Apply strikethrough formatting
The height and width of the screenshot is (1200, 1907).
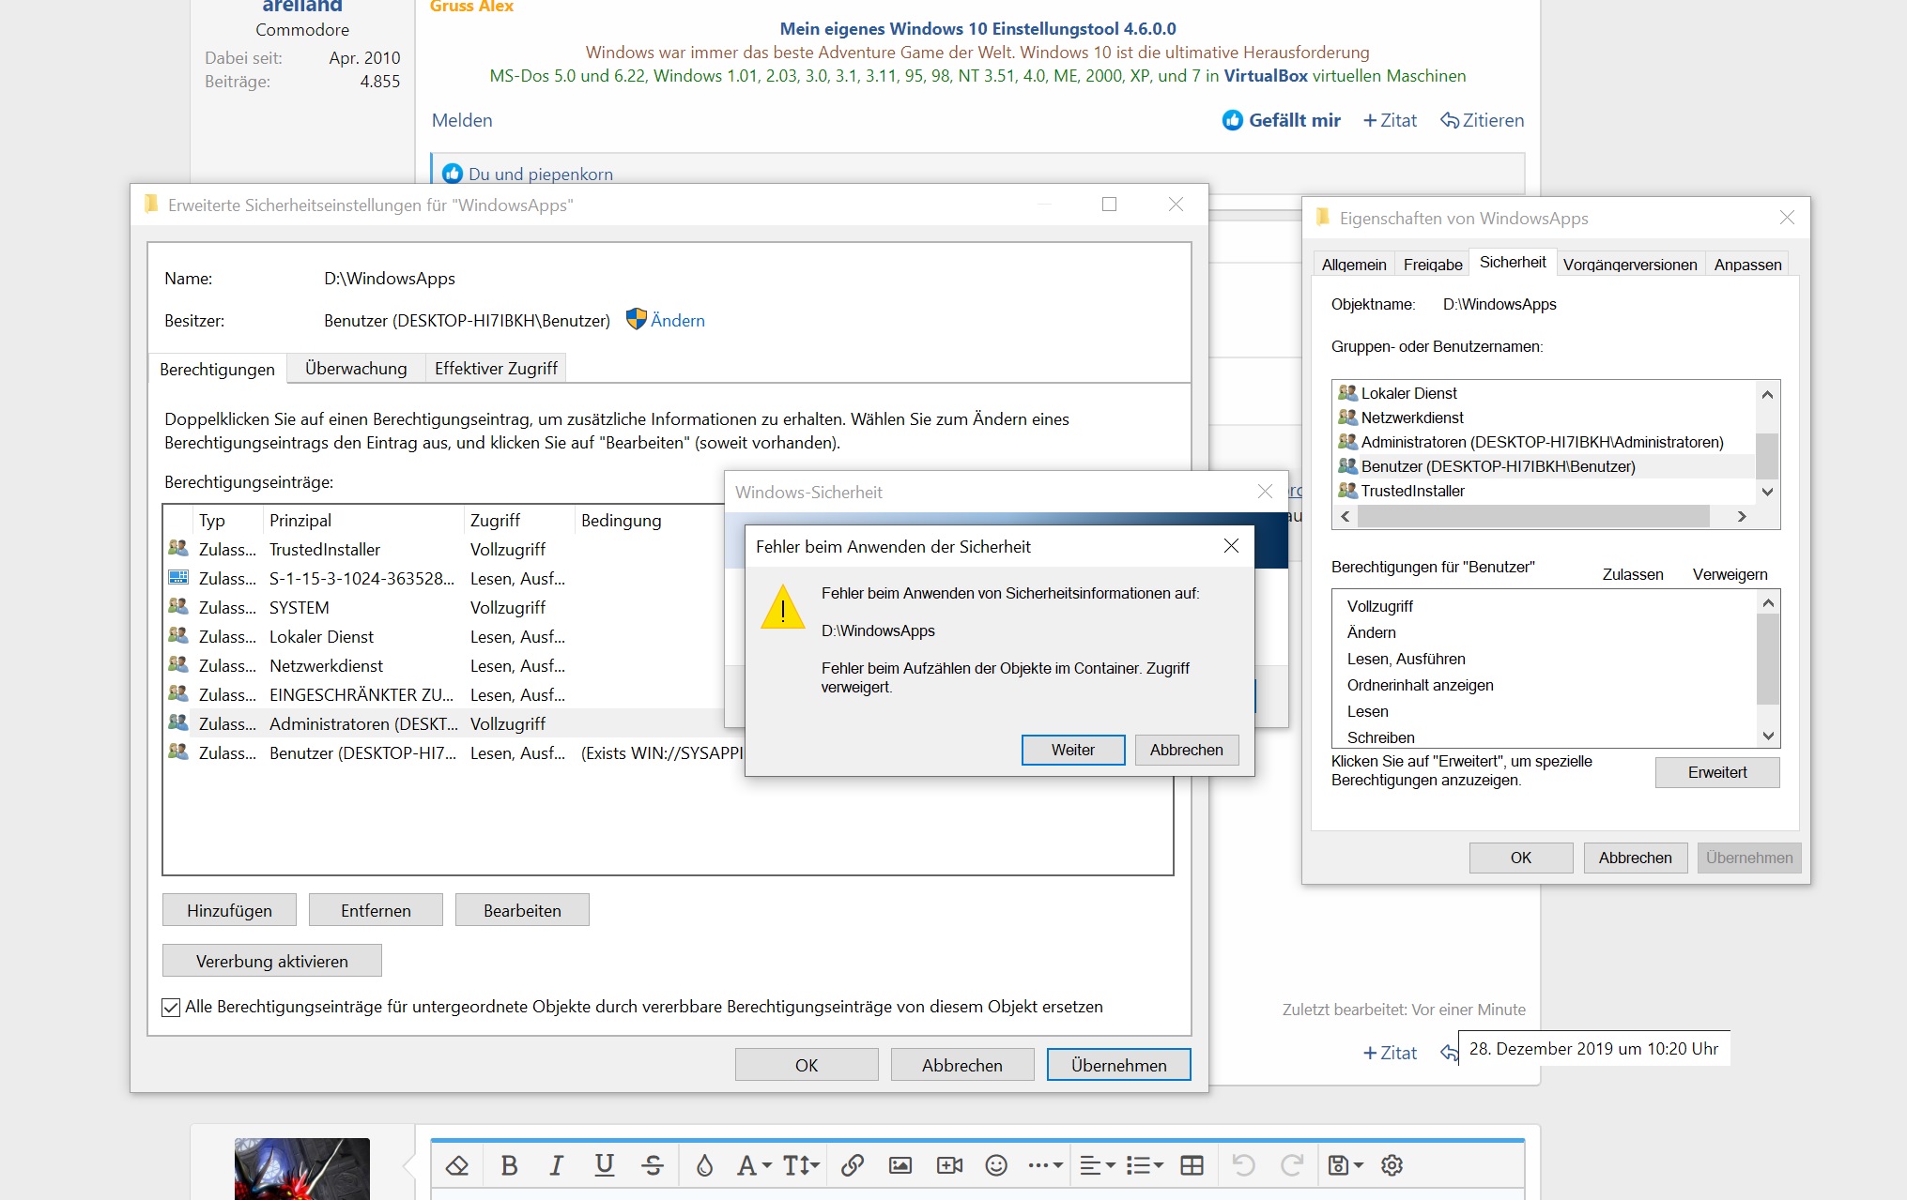pos(653,1165)
